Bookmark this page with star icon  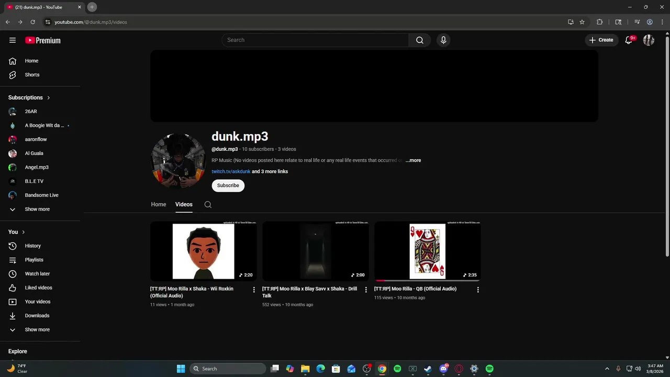582,22
